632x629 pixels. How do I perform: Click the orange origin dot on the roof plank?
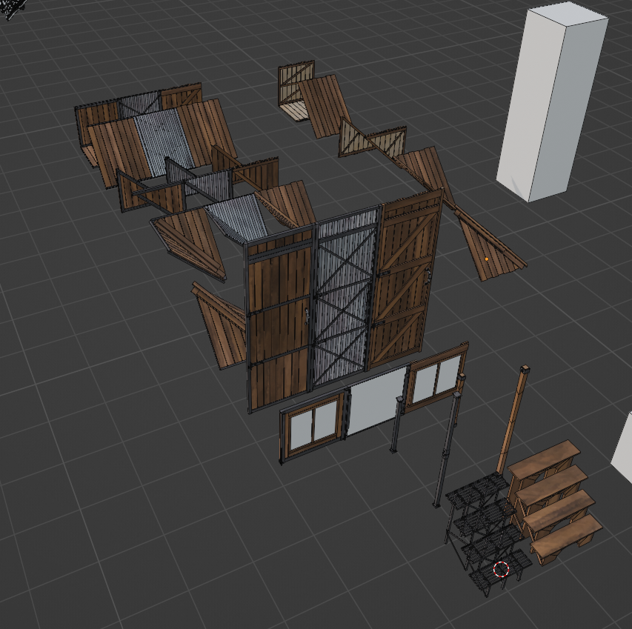point(487,259)
